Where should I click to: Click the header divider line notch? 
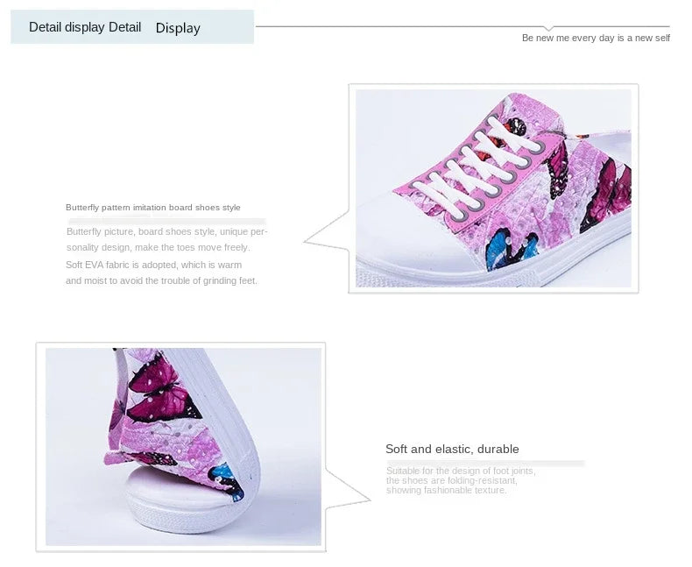548,29
